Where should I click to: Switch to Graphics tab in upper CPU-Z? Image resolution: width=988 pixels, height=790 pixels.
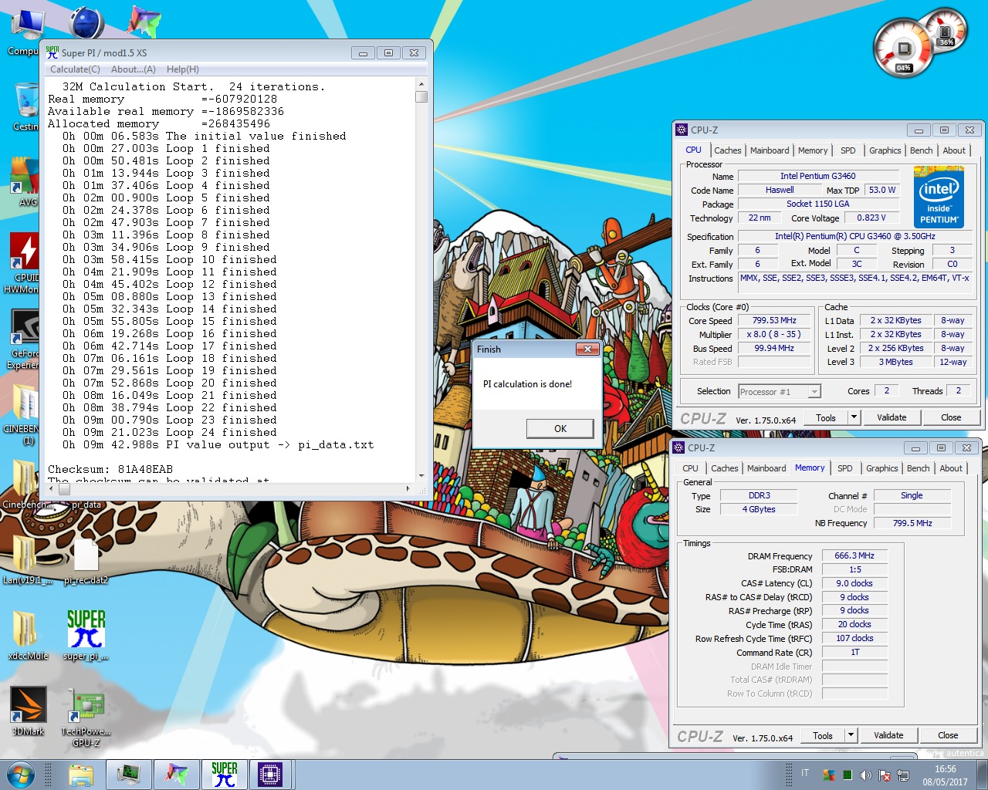[885, 150]
